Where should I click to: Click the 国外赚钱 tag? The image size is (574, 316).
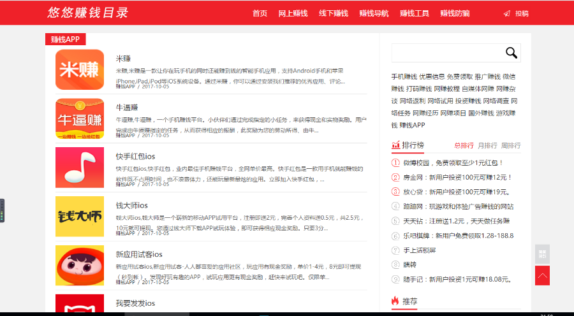click(x=481, y=113)
